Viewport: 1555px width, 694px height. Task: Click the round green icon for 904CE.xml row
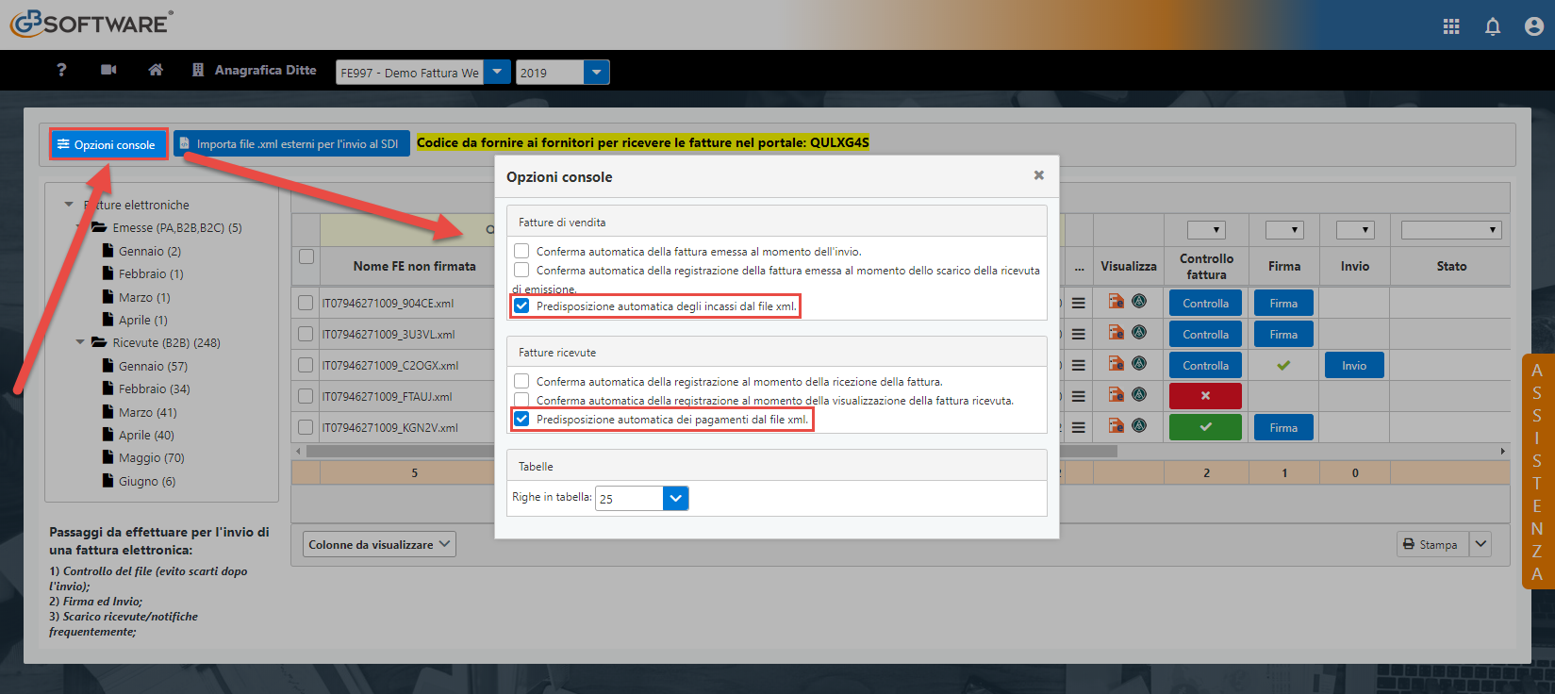(1139, 302)
